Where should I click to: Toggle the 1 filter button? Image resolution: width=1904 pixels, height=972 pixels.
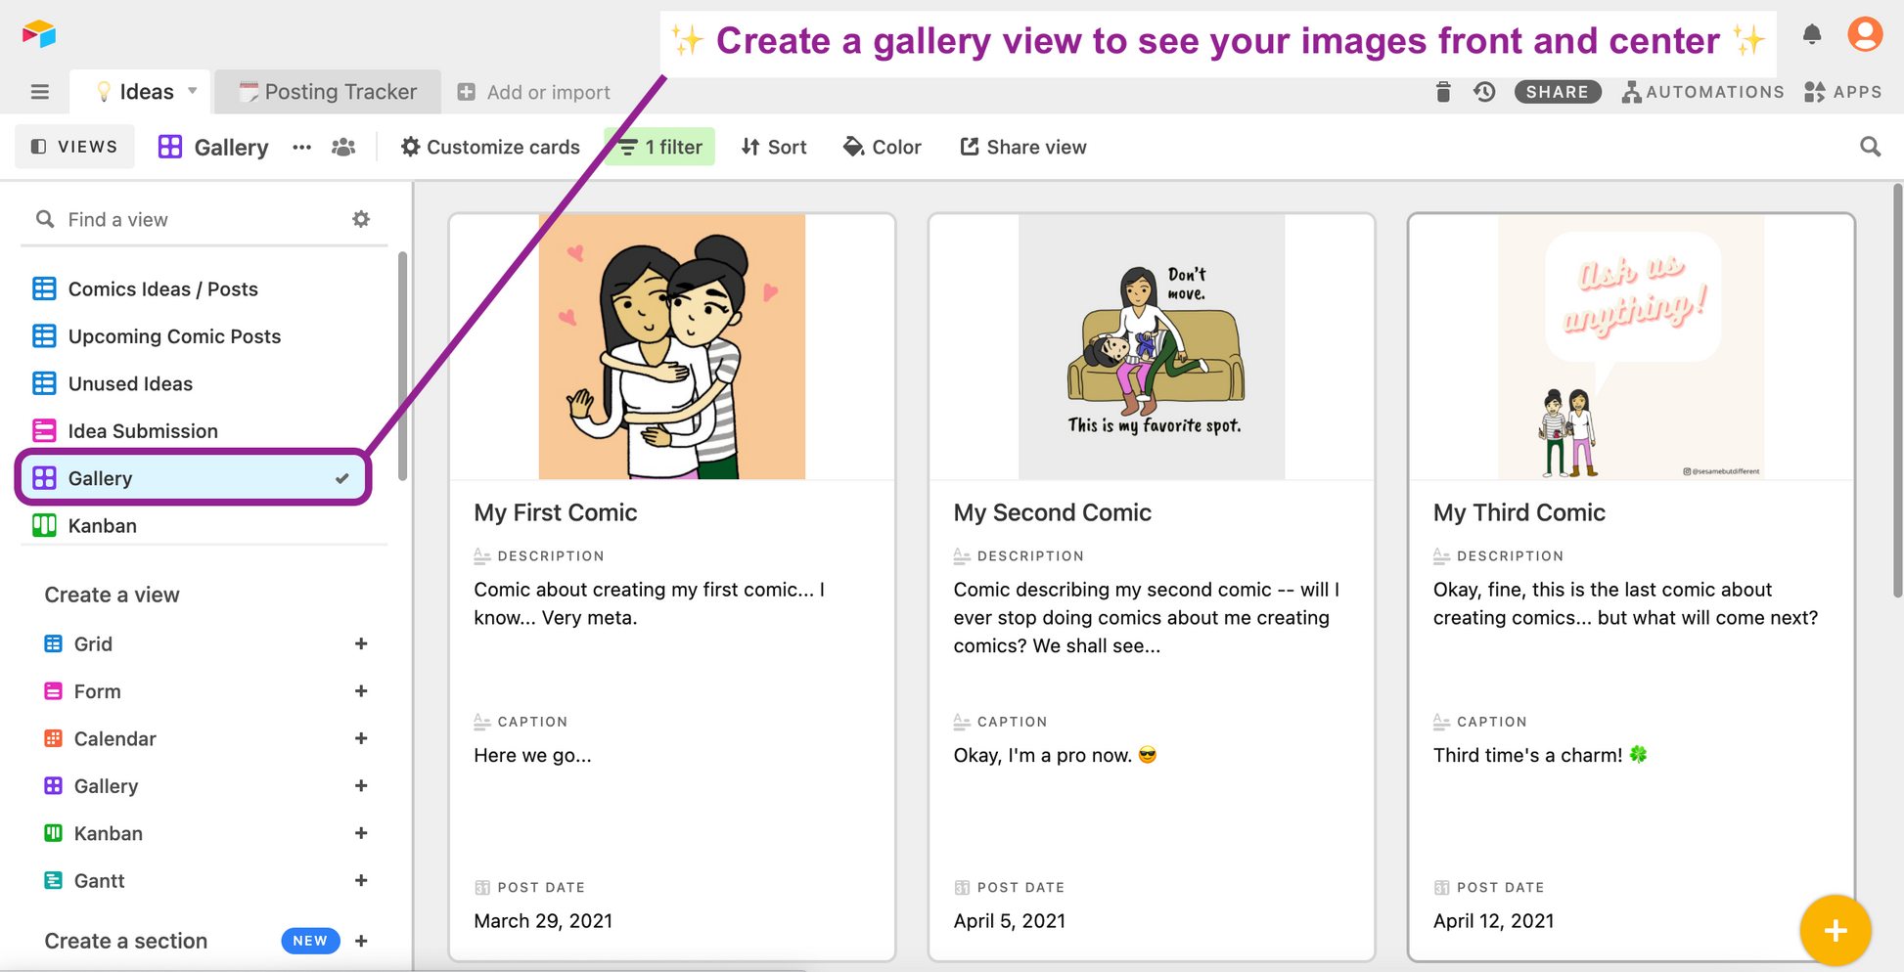click(x=659, y=147)
